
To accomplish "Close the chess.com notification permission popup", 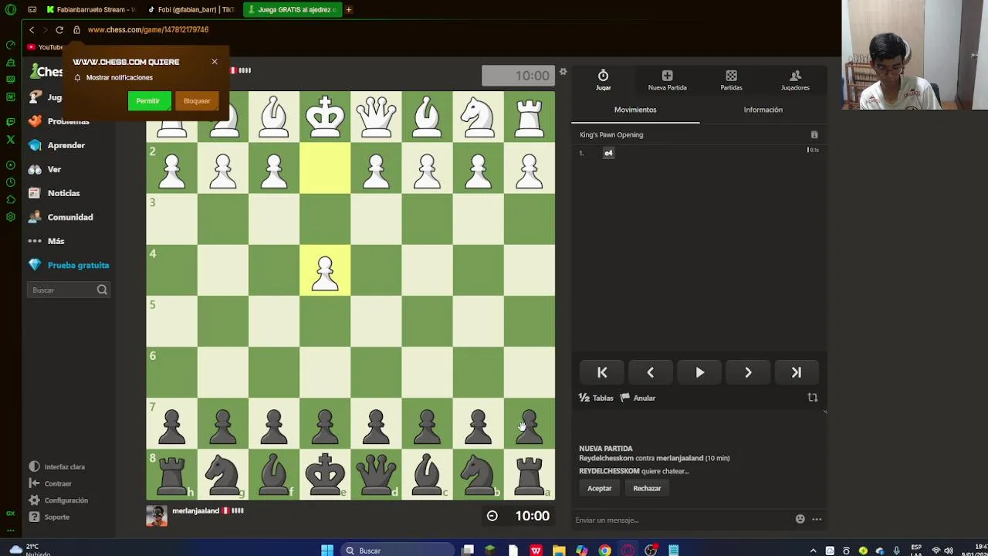I will point(215,62).
